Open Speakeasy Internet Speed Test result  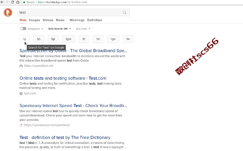point(73,106)
